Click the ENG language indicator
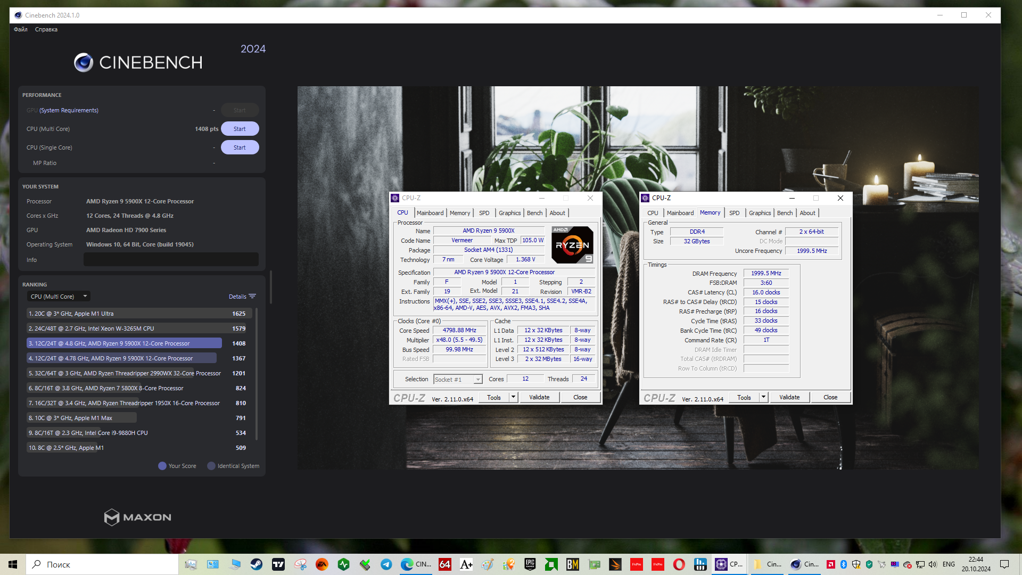Image resolution: width=1022 pixels, height=575 pixels. [x=949, y=564]
